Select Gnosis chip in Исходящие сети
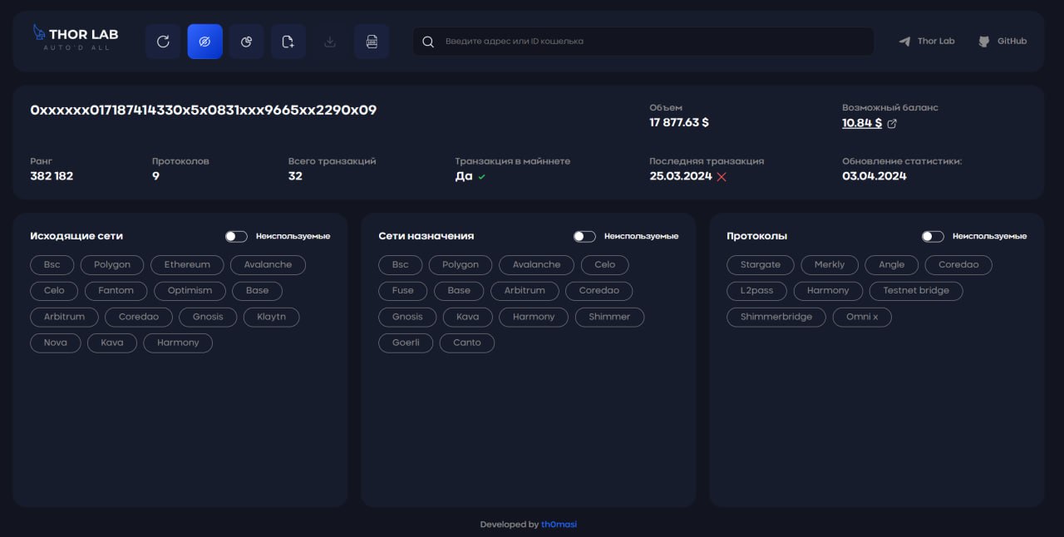 (x=208, y=317)
